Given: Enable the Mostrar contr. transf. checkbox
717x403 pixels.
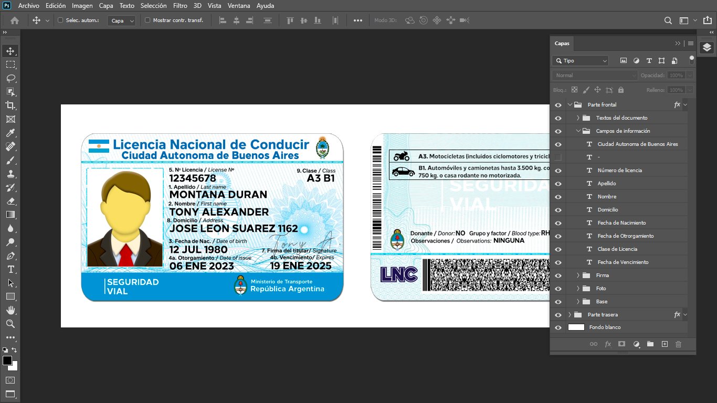Looking at the screenshot, I should 147,20.
